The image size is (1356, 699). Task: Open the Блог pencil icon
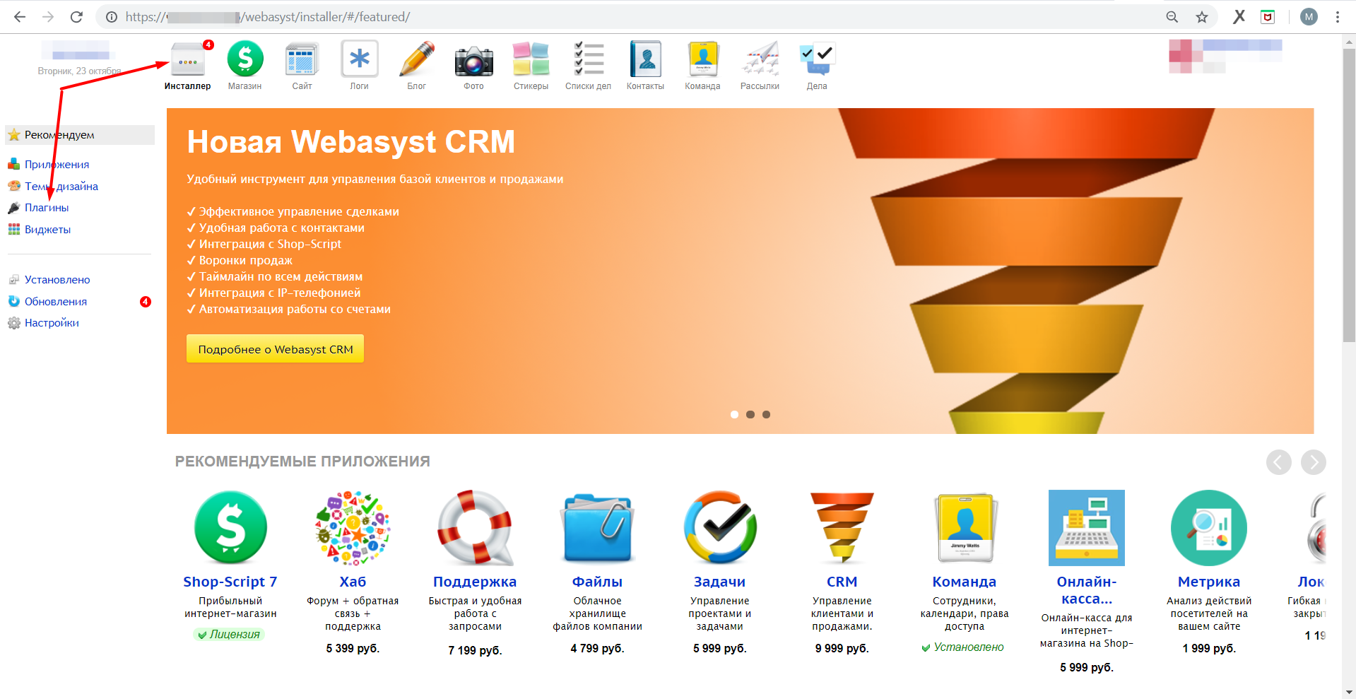coord(417,59)
